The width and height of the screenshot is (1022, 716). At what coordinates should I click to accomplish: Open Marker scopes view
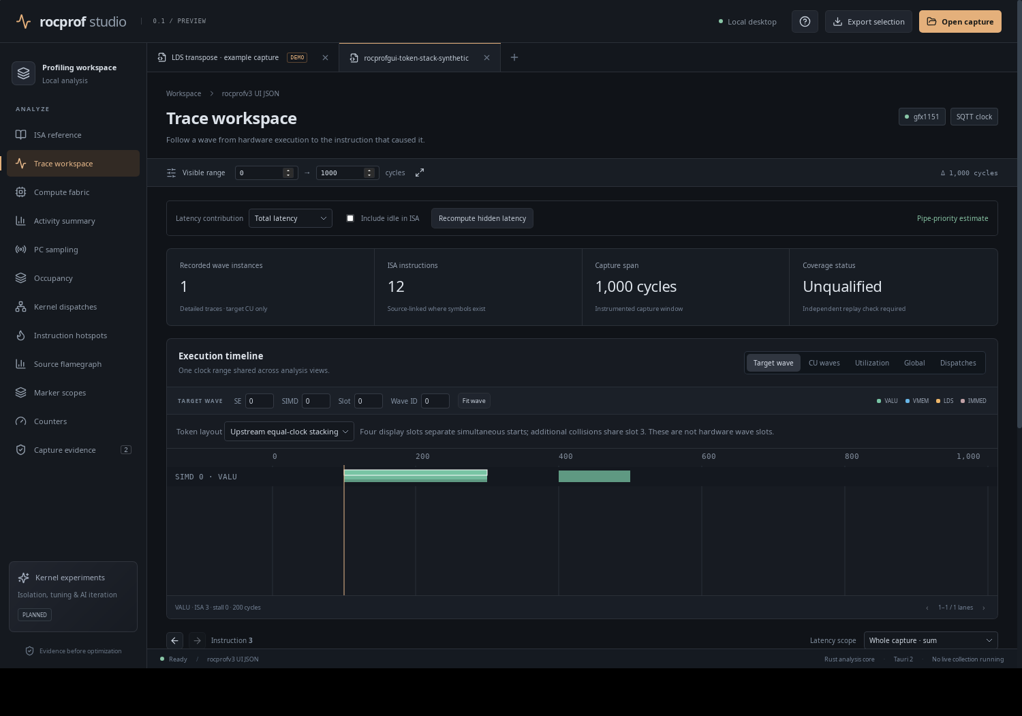73,393
